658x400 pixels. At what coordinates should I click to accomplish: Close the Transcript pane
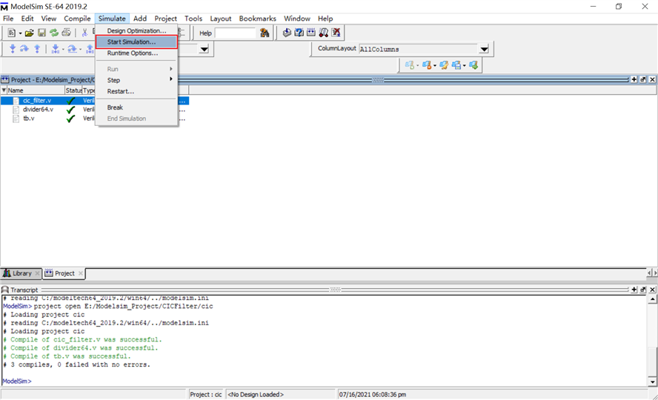652,290
